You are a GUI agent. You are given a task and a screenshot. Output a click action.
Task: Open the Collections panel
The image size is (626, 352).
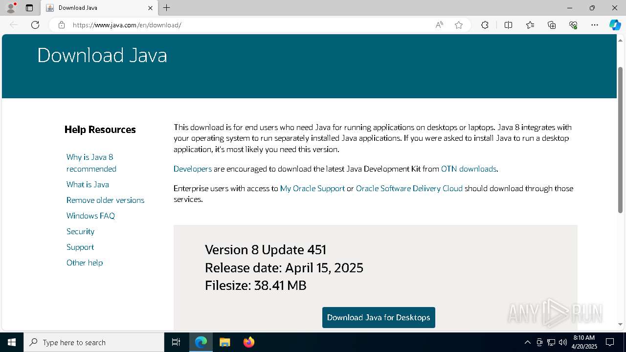(x=552, y=25)
